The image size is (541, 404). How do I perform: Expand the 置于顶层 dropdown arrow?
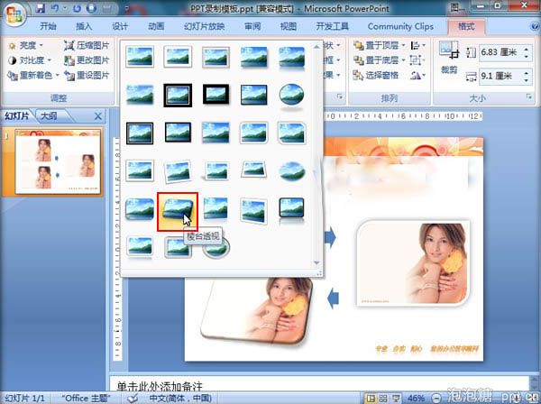pyautogui.click(x=403, y=46)
